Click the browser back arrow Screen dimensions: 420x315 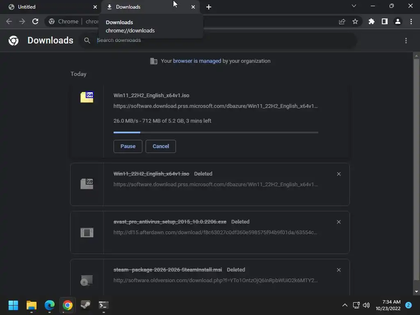click(9, 21)
